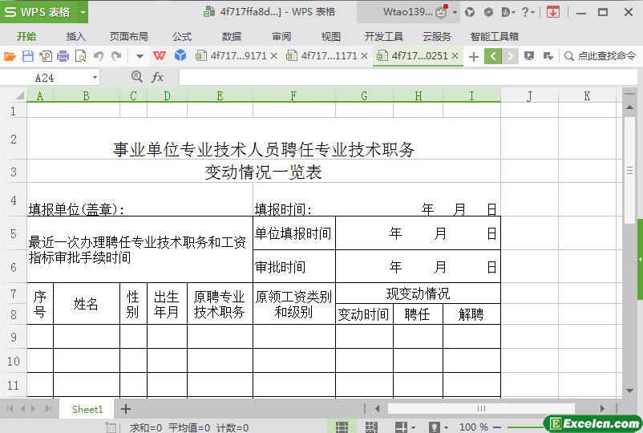
Task: Print the sheet using the printer icon
Action: pos(63,56)
